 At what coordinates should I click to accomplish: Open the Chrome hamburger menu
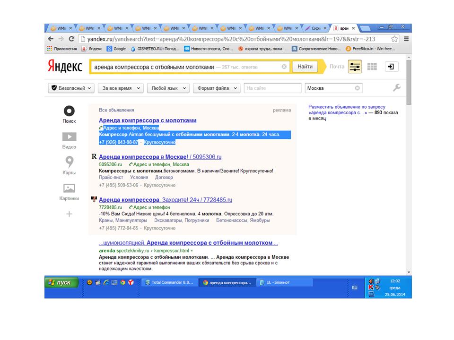pyautogui.click(x=406, y=39)
